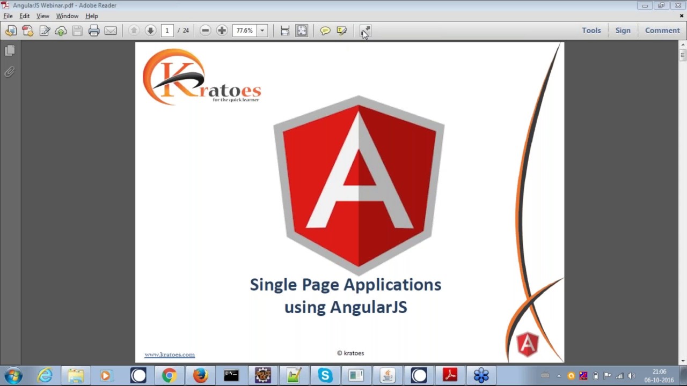This screenshot has width=687, height=386.
Task: Click the Fit one full page icon
Action: 302,31
